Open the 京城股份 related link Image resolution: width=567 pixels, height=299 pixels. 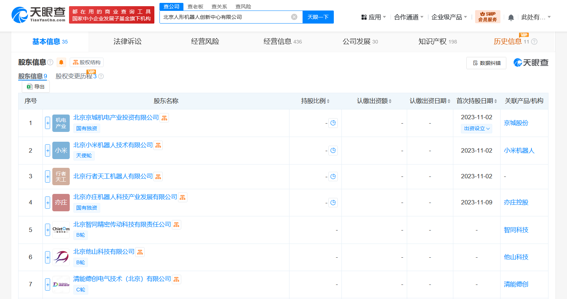pyautogui.click(x=516, y=123)
